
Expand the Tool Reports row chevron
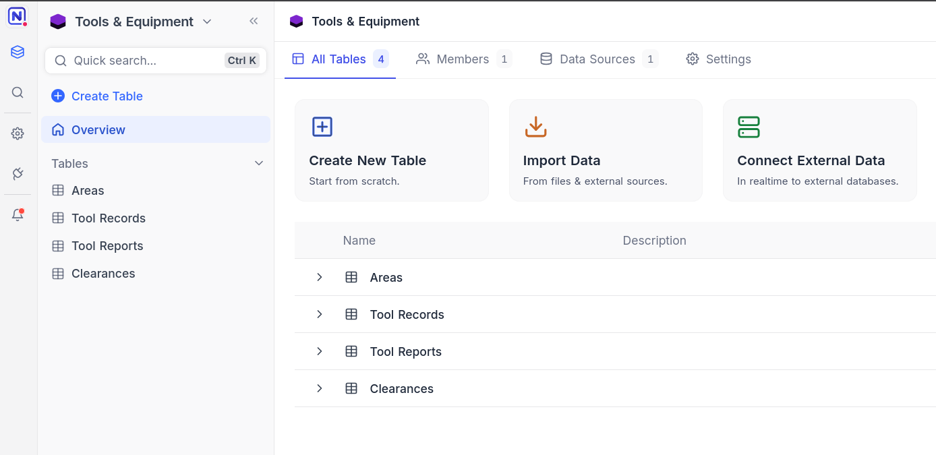[320, 351]
